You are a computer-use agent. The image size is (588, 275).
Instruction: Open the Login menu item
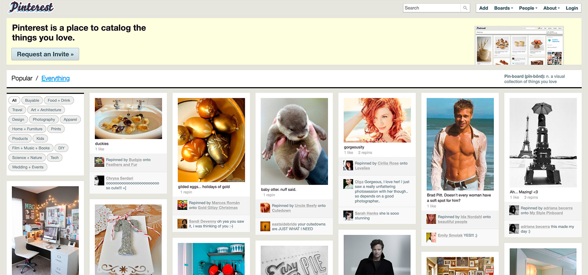(571, 8)
